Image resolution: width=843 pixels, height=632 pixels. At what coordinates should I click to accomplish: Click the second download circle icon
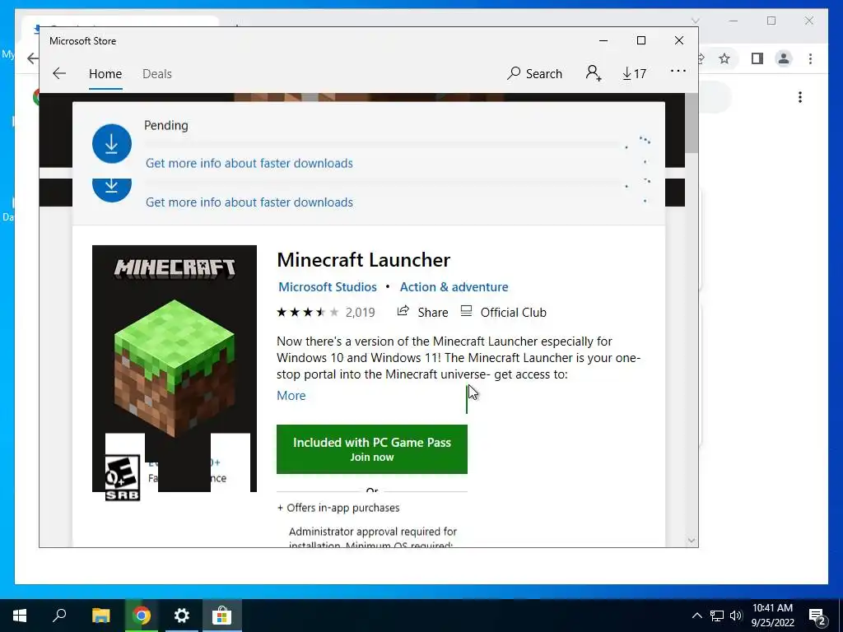pos(112,190)
